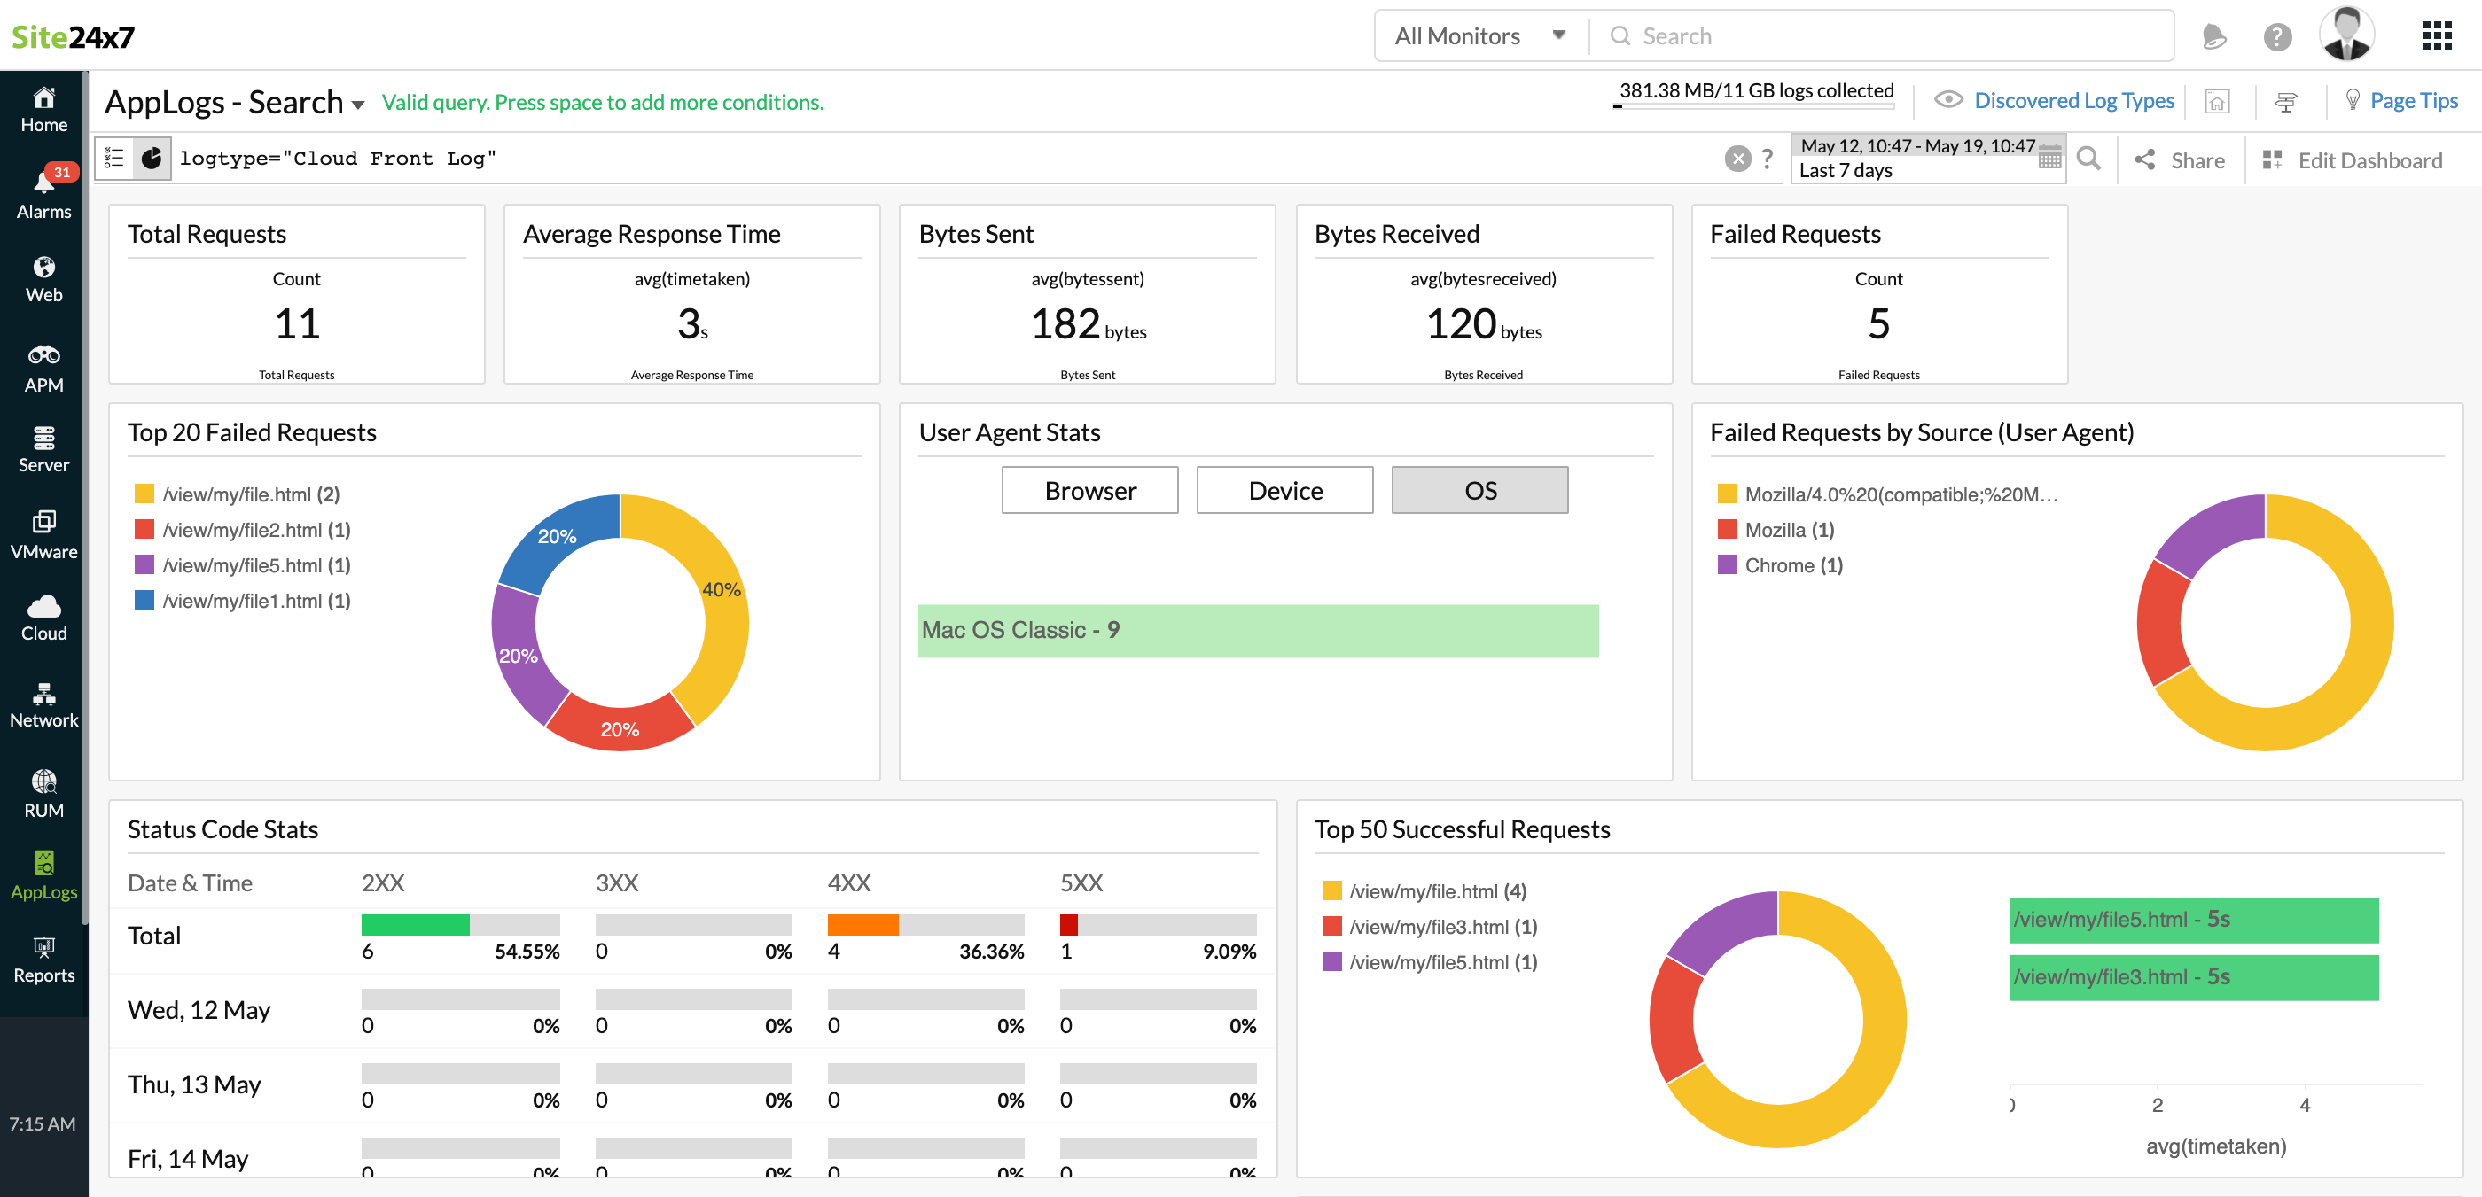Click the Device toggle in User Agent Stats
Viewport: 2482px width, 1197px height.
pyautogui.click(x=1284, y=488)
